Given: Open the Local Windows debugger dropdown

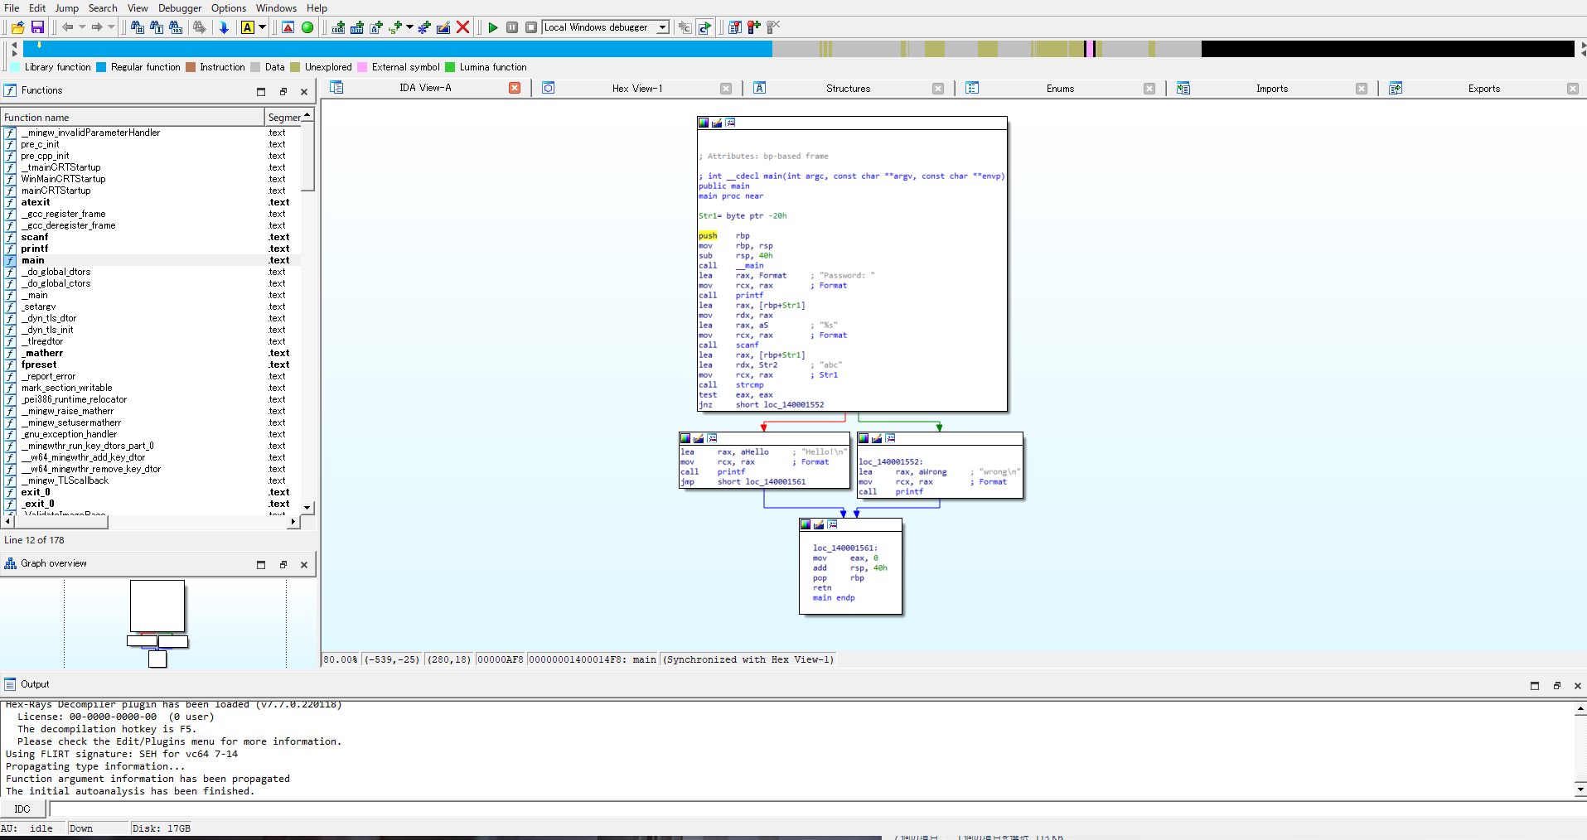Looking at the screenshot, I should (661, 27).
